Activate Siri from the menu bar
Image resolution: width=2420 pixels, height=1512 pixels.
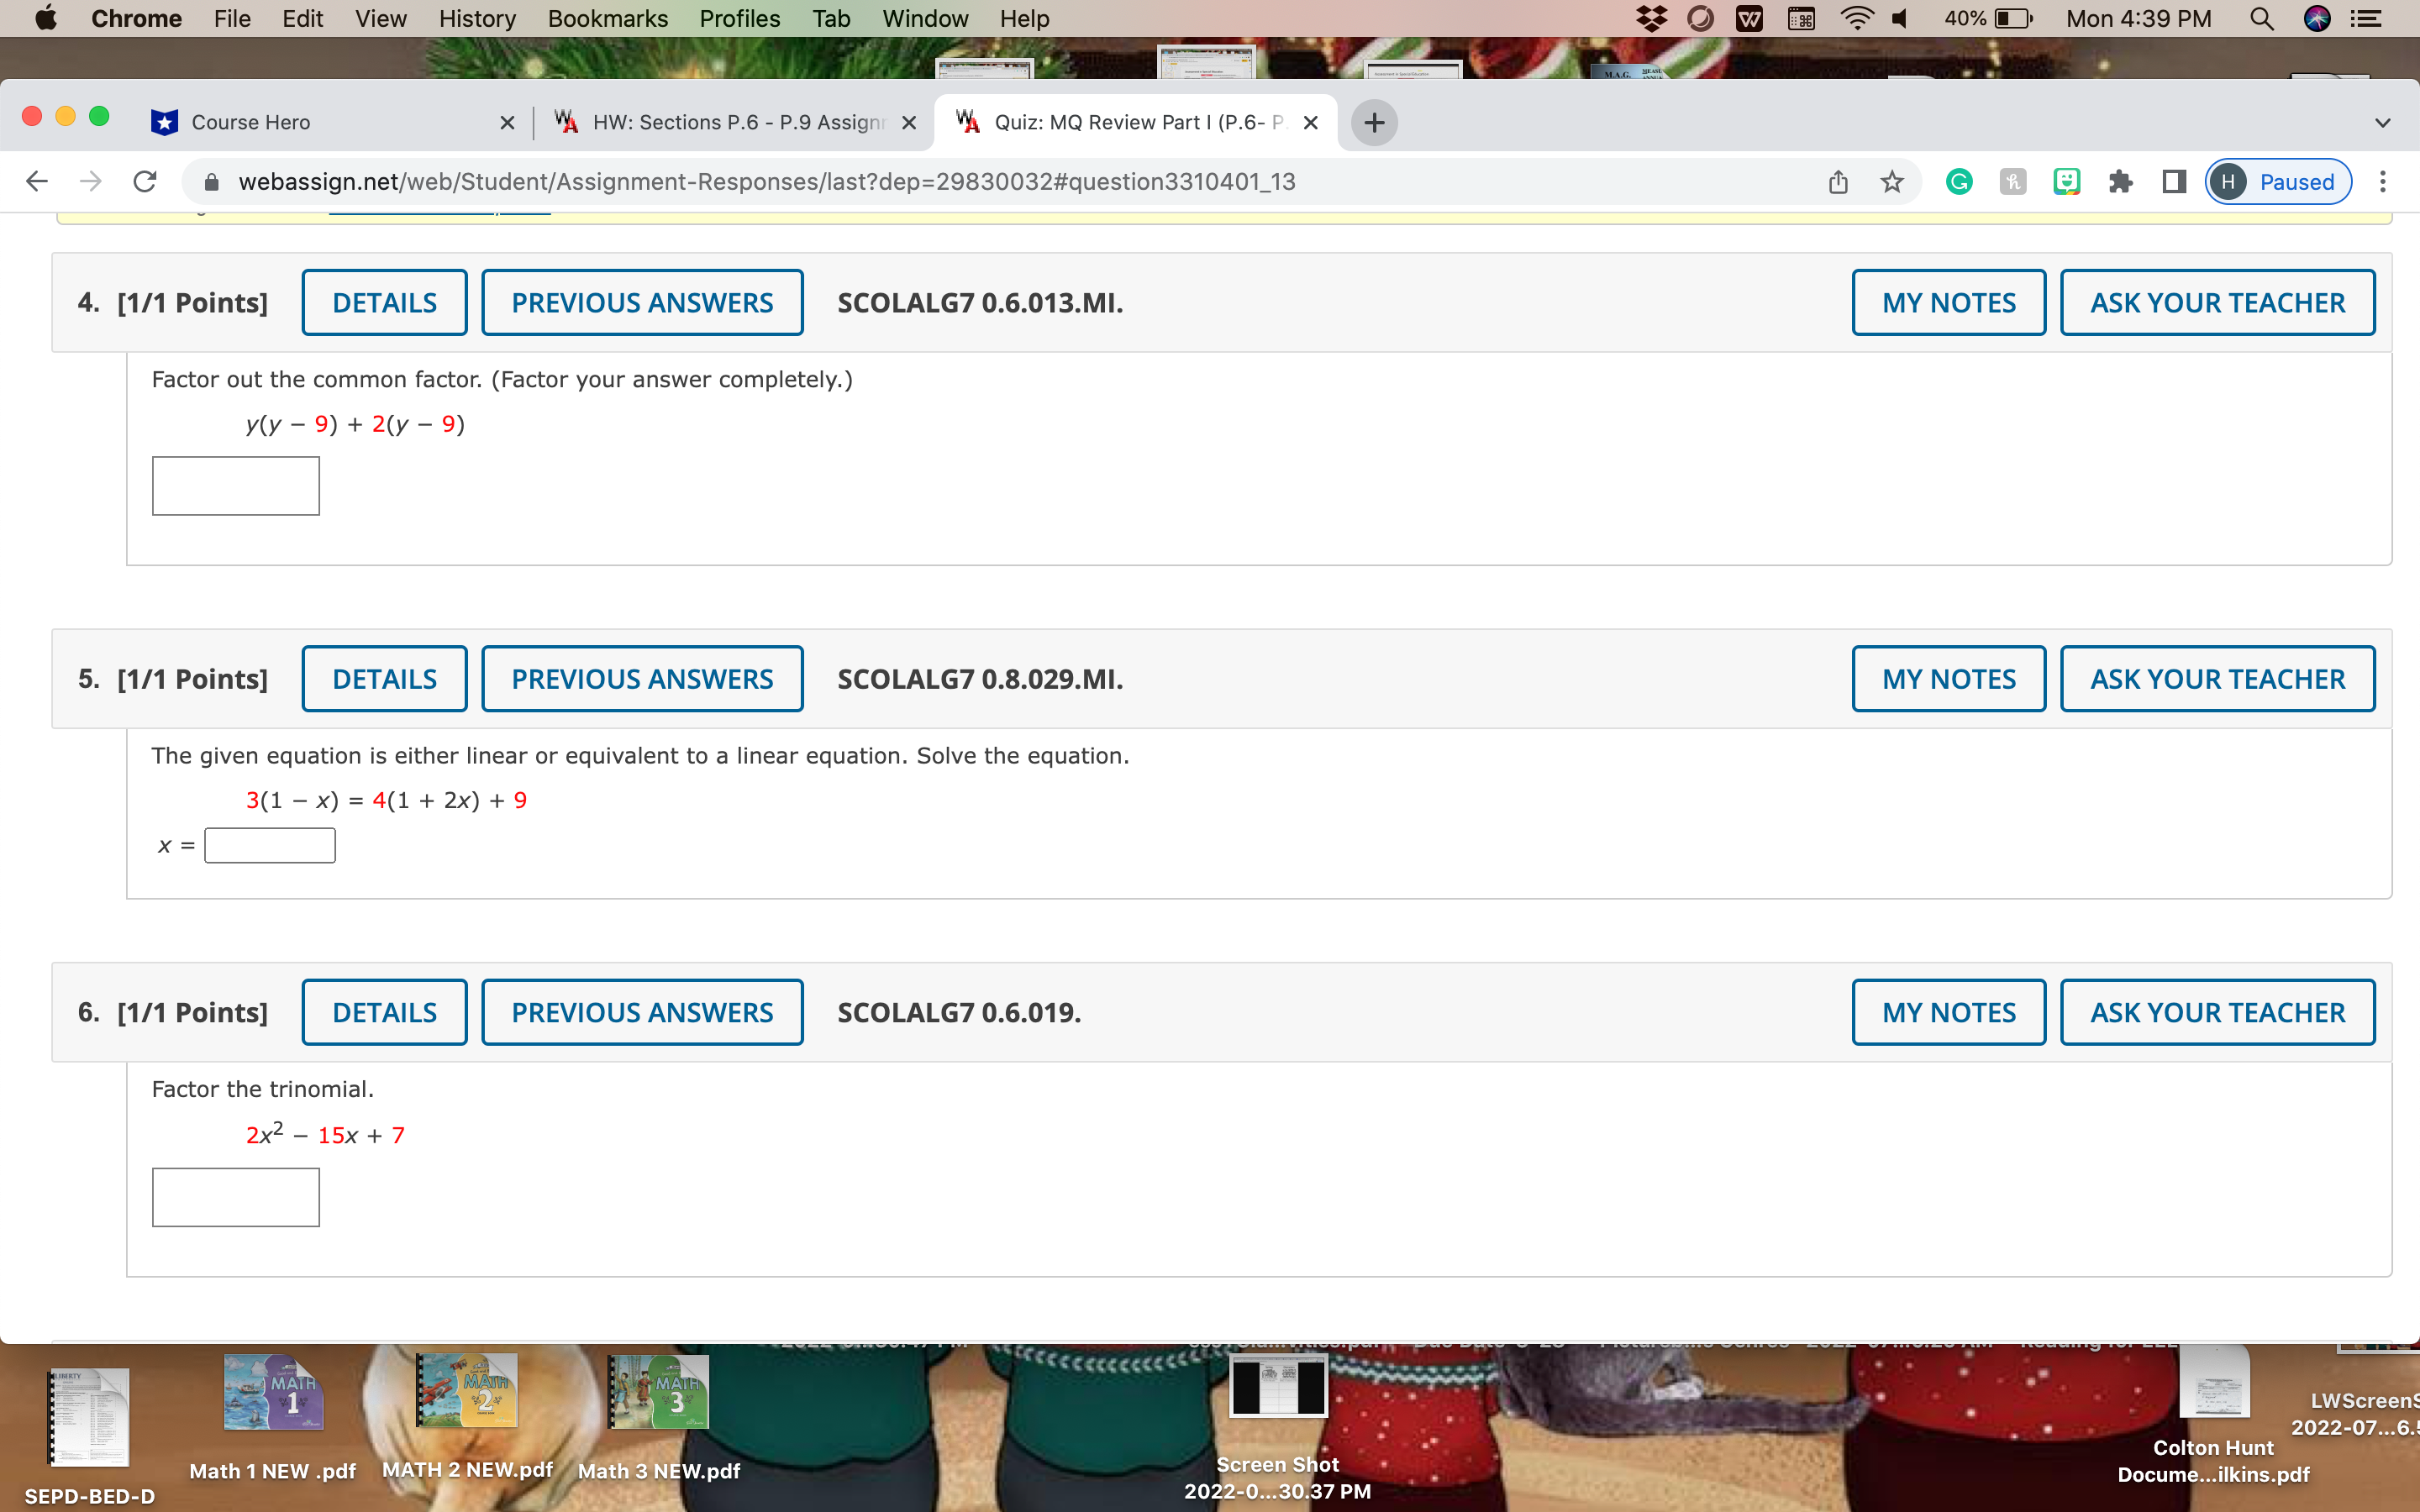tap(2318, 18)
